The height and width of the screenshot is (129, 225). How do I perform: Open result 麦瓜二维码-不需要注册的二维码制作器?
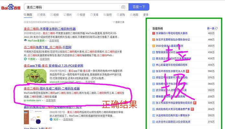pos(50,29)
